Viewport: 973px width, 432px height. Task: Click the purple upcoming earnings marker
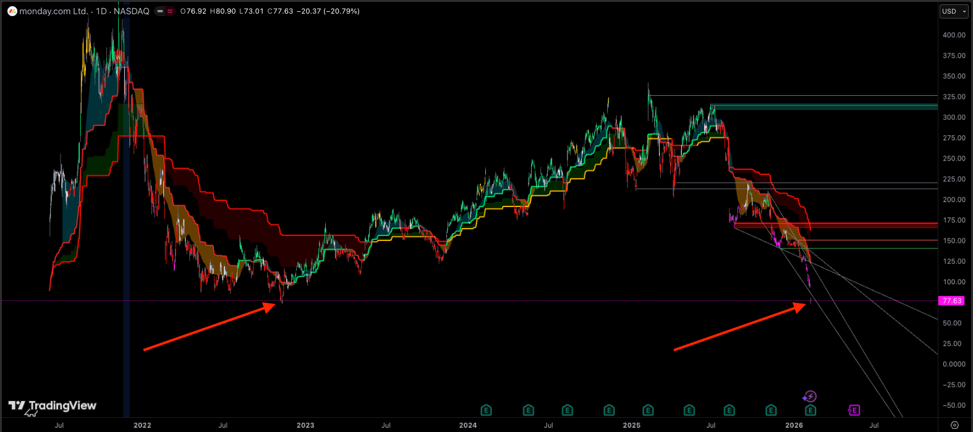click(854, 410)
